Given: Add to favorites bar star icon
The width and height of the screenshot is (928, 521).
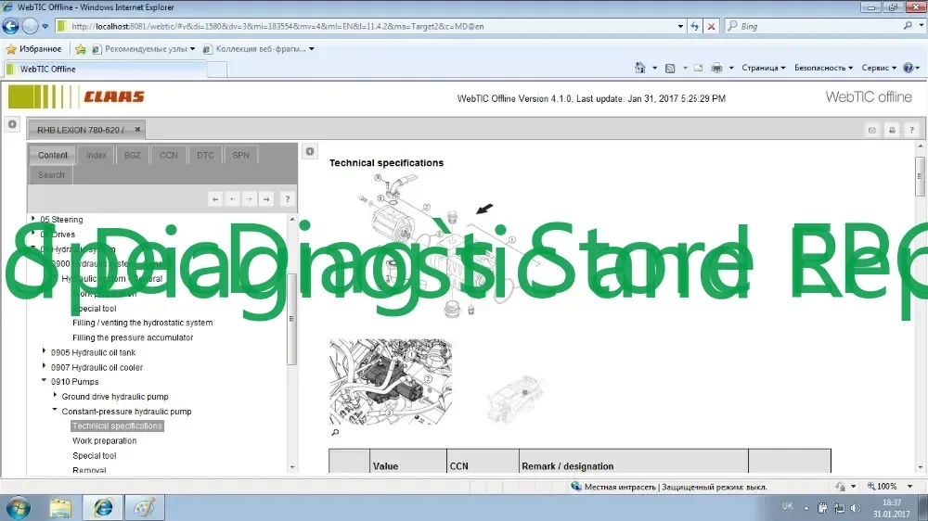Looking at the screenshot, I should click(80, 49).
